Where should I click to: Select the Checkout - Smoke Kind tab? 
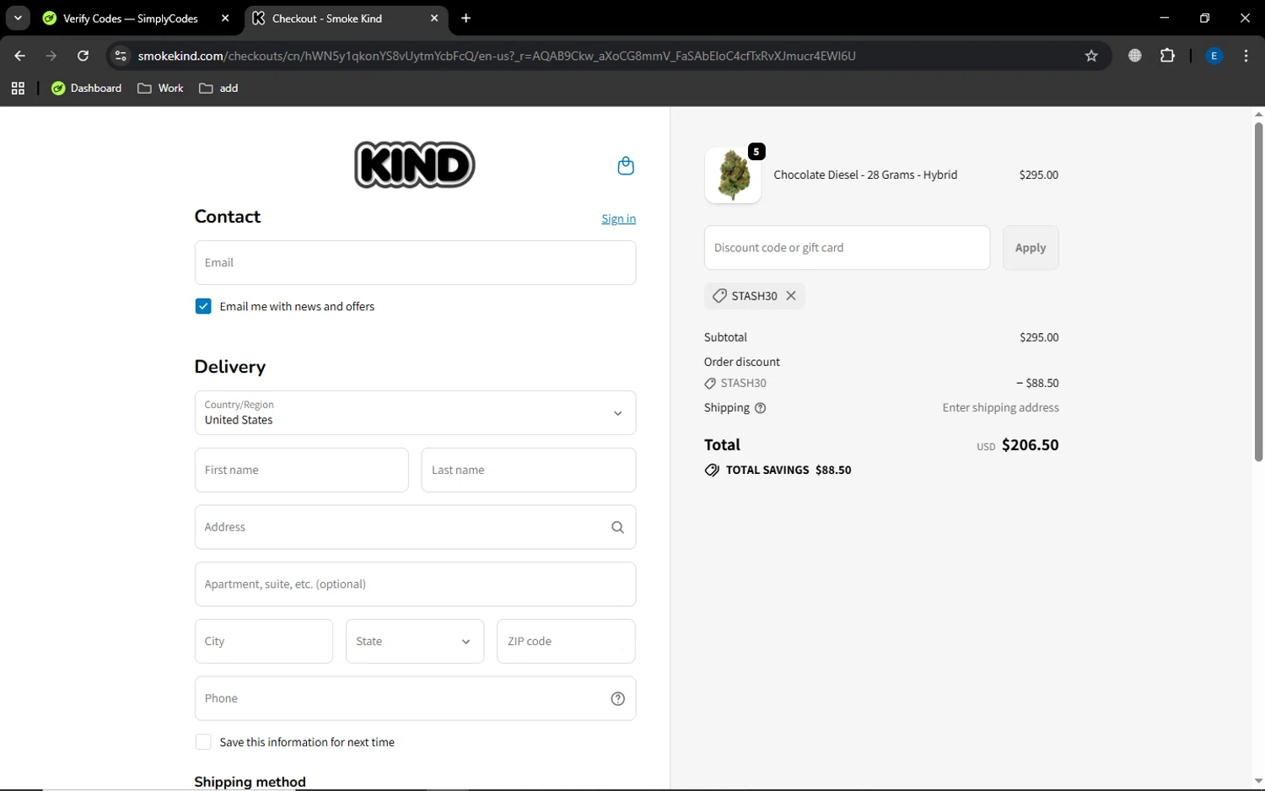346,18
